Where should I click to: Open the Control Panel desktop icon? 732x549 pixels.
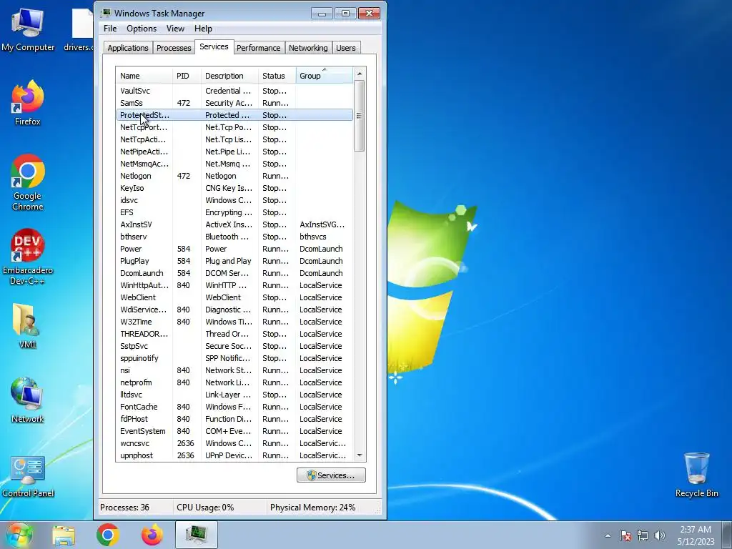[28, 476]
